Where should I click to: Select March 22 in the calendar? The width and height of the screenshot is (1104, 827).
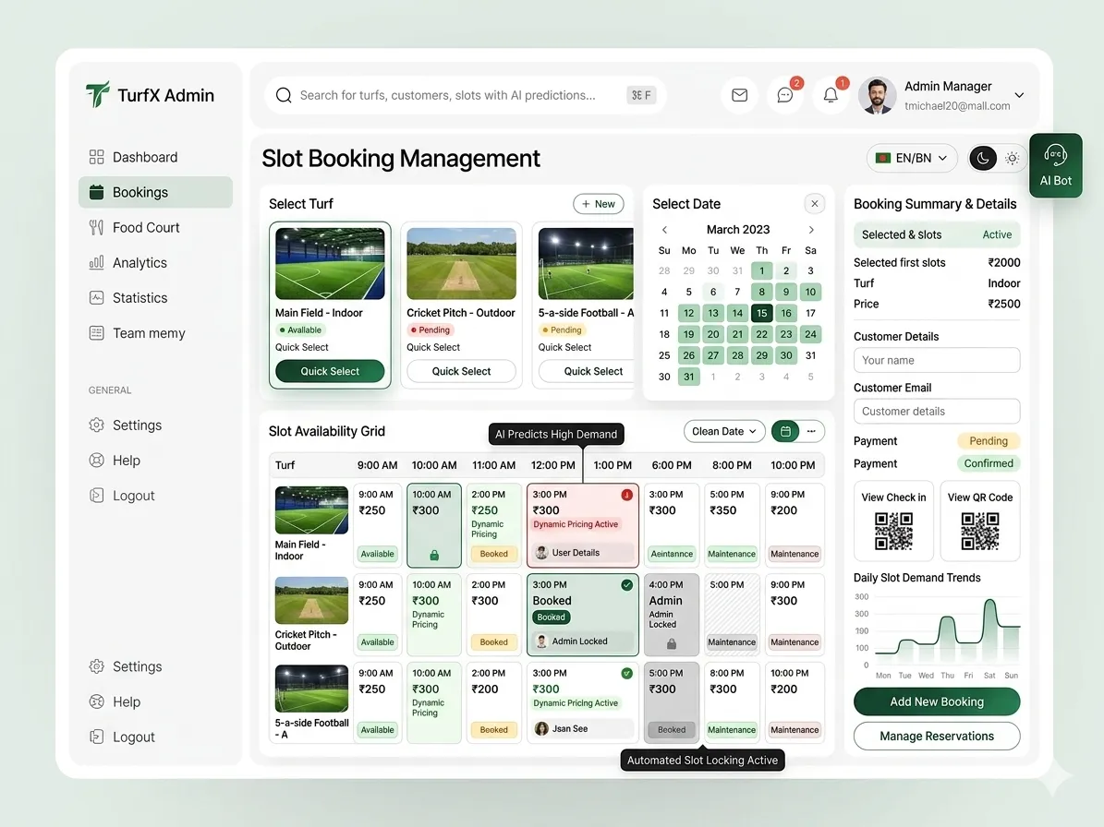tap(762, 334)
